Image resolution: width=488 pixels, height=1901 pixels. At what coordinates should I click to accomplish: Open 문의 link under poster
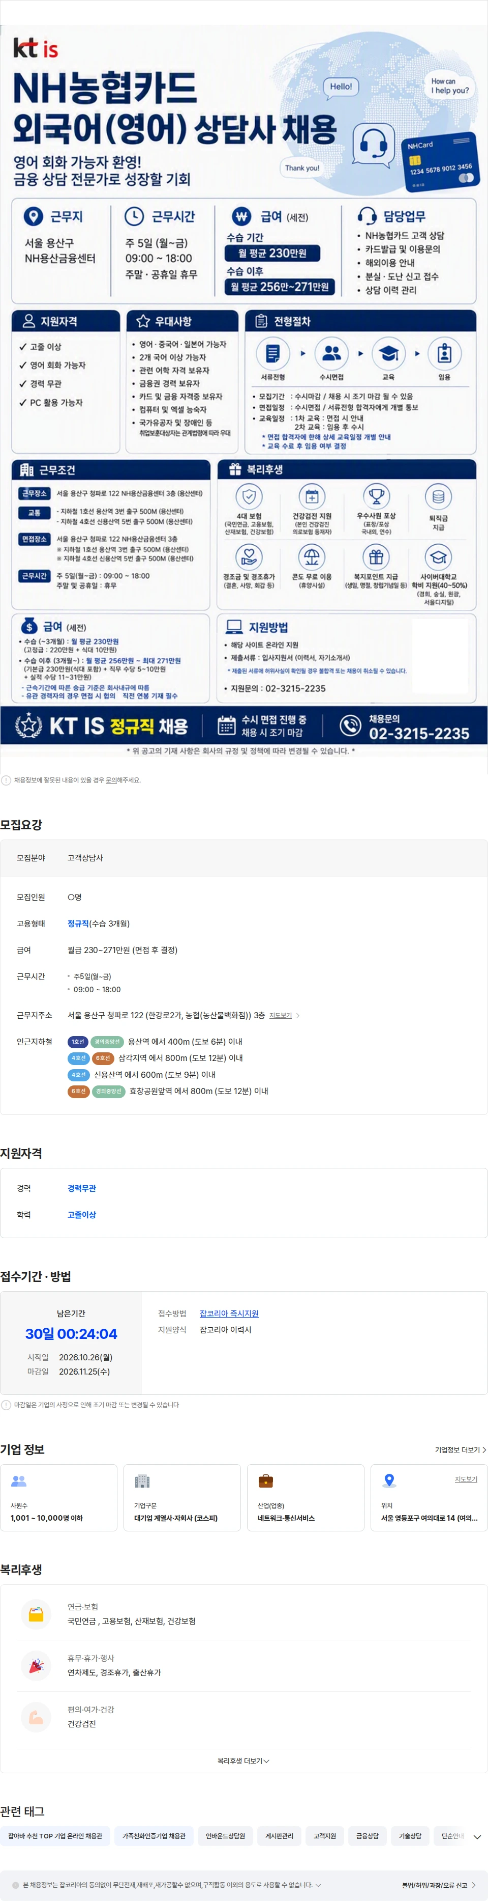coord(112,780)
